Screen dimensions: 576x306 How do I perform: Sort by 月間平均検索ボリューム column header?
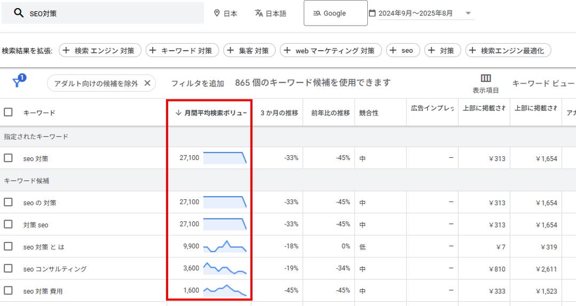pyautogui.click(x=211, y=112)
